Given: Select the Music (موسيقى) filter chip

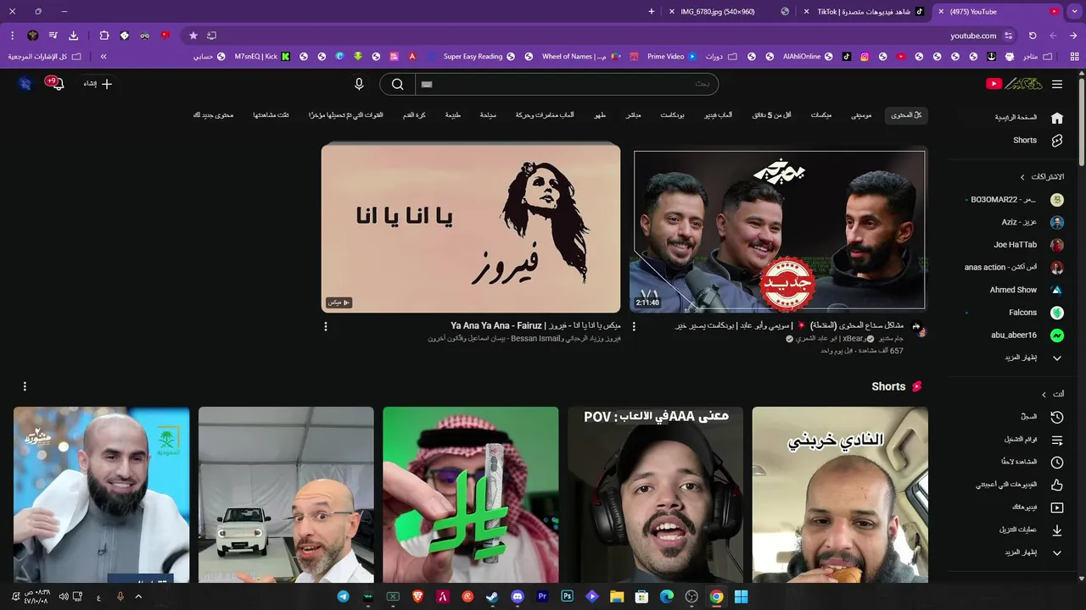Looking at the screenshot, I should click(x=861, y=115).
